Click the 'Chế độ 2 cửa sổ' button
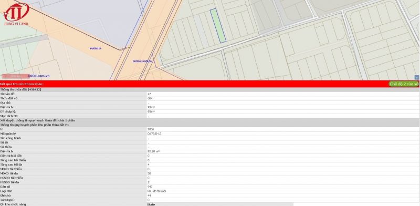 pos(404,84)
